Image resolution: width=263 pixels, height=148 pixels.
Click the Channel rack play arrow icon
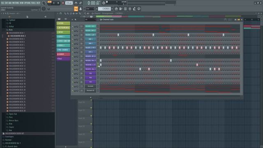[x=72, y=19]
